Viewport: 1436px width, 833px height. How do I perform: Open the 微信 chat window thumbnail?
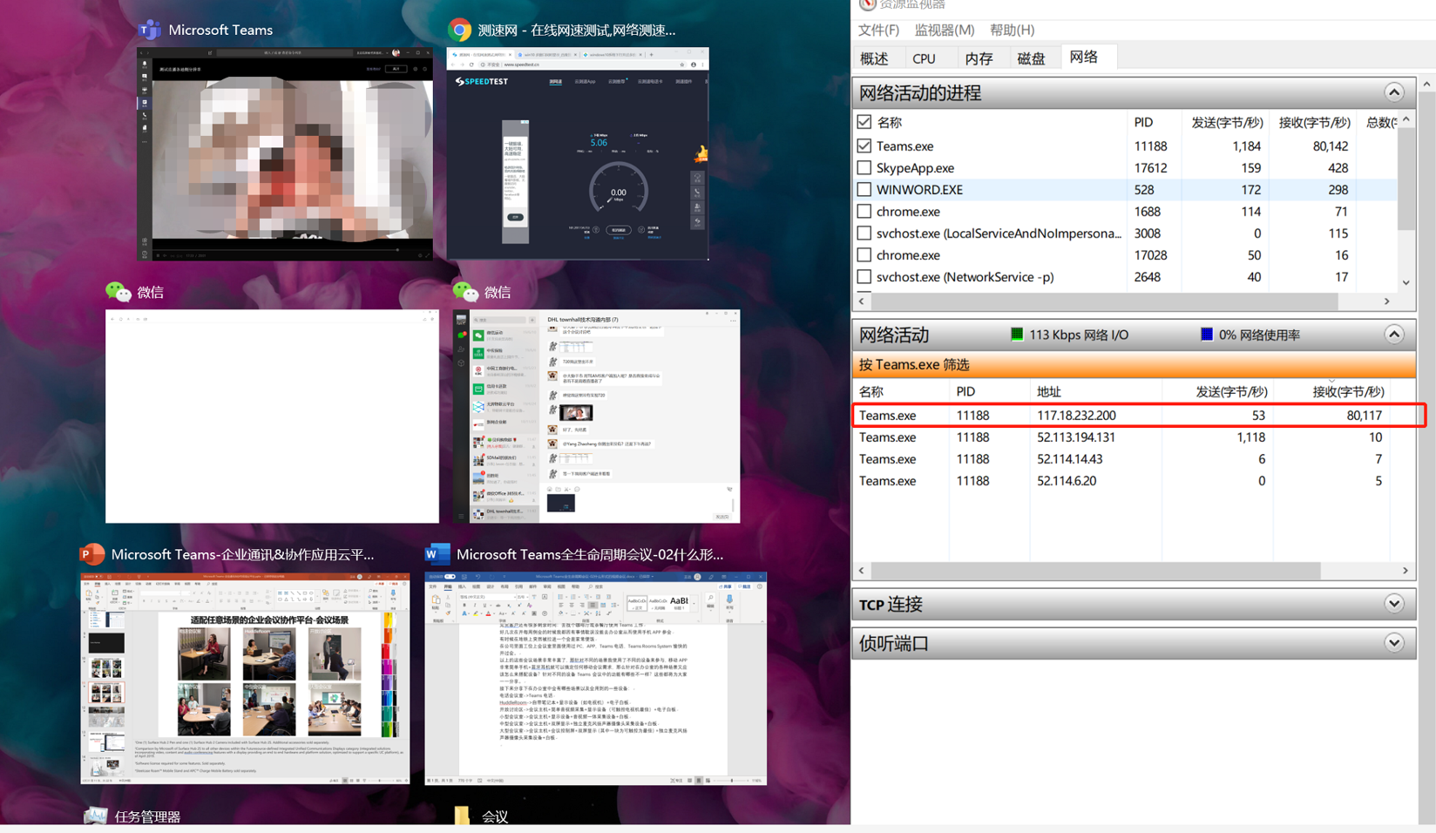tap(596, 416)
